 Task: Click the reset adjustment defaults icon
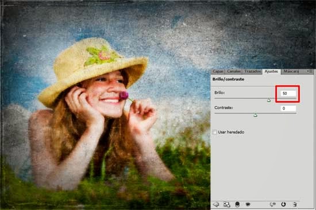coord(283,204)
